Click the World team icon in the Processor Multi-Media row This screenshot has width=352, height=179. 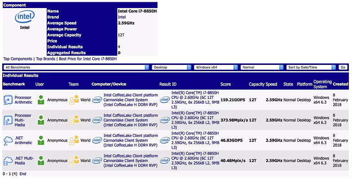point(74,120)
